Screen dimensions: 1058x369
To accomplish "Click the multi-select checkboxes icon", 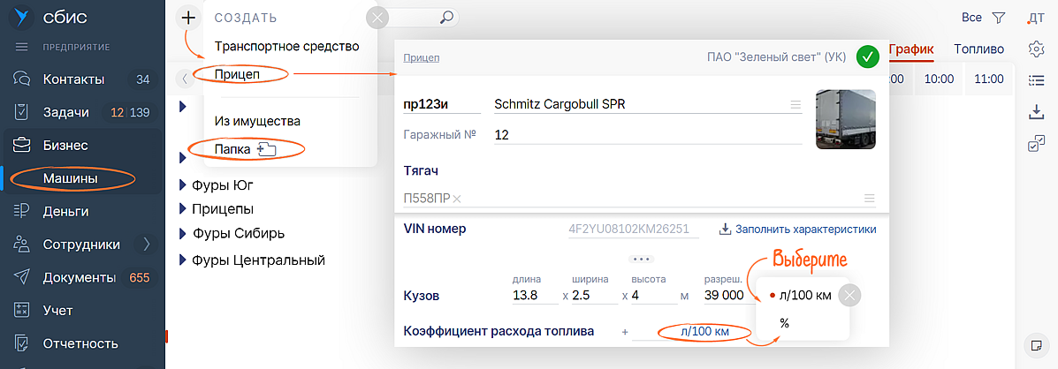I will [1037, 144].
